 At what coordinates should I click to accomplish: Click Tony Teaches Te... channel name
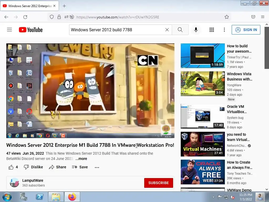240,174
